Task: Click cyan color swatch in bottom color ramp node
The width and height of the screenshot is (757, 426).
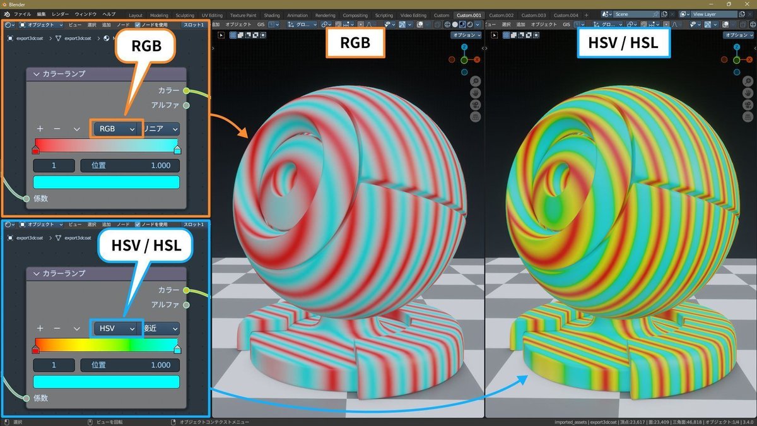Action: coord(107,382)
